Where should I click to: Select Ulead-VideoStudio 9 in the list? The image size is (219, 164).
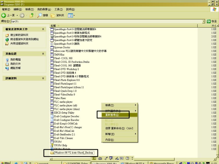tap(64, 95)
